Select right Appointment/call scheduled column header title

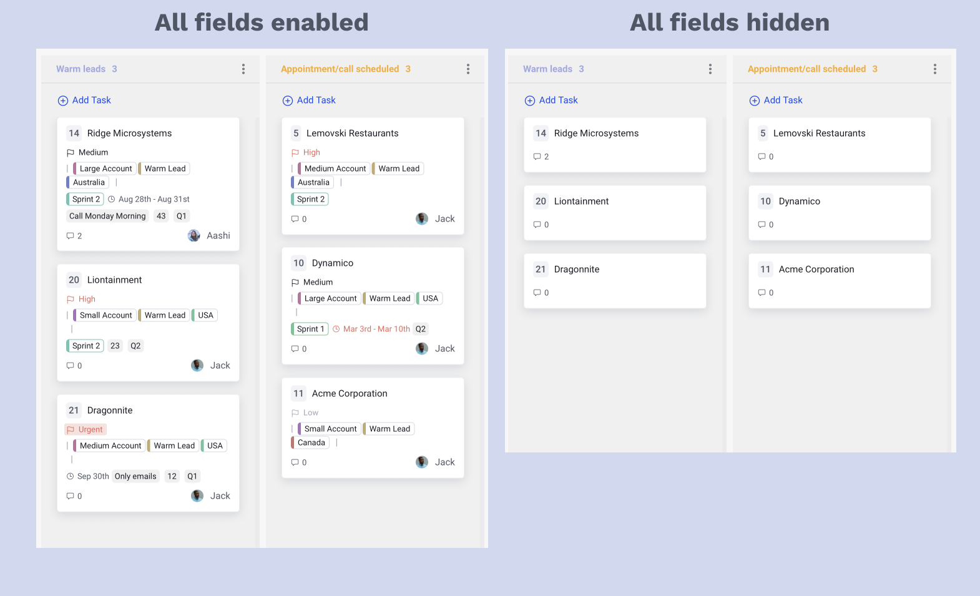(806, 69)
